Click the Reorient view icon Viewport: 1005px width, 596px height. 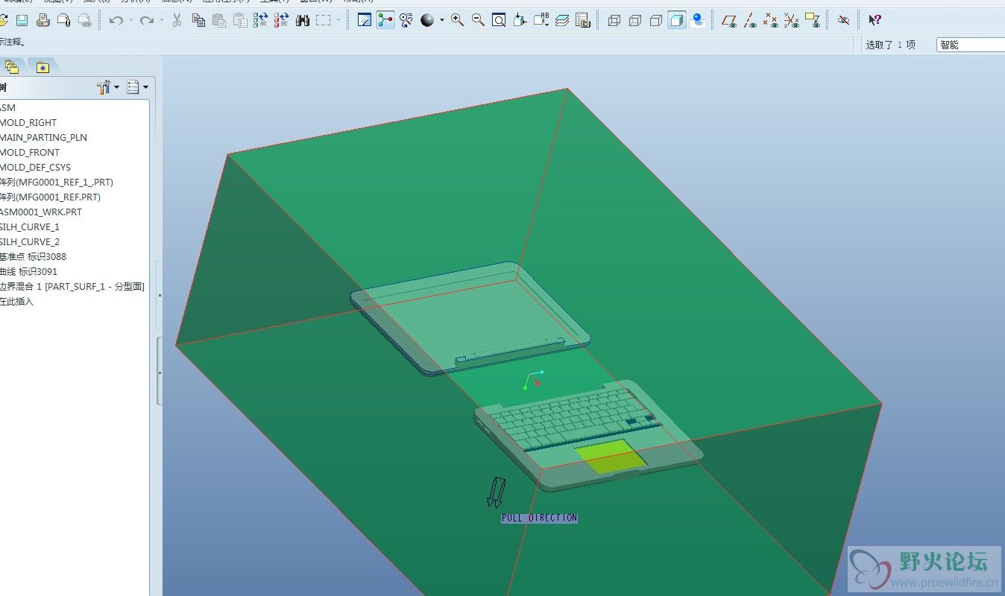[520, 21]
